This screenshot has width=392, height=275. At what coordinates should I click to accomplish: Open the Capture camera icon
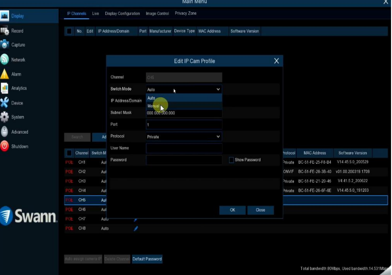click(5, 45)
